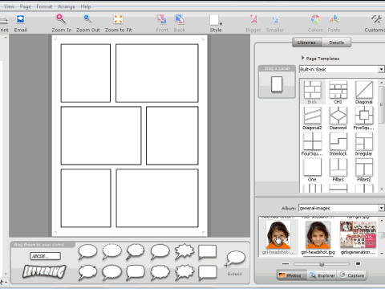Open the Arrange menu
The height and width of the screenshot is (289, 385).
[x=67, y=6]
